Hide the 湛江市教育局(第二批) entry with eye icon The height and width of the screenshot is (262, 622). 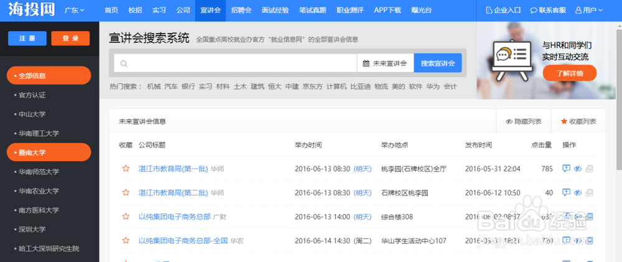(x=578, y=192)
